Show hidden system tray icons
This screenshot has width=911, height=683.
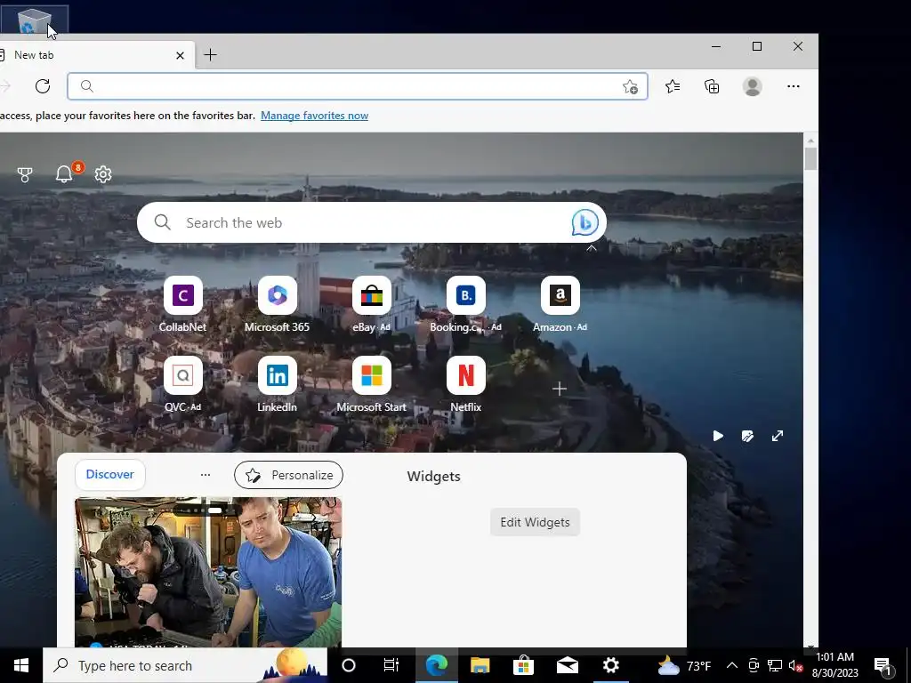[732, 665]
